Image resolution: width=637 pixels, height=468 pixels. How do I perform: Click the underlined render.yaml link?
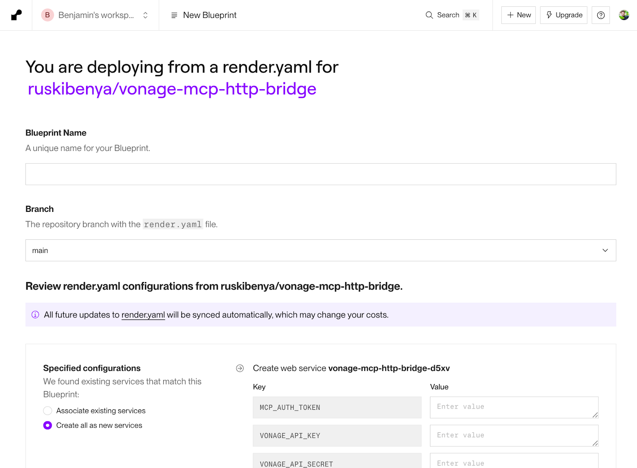(x=143, y=315)
